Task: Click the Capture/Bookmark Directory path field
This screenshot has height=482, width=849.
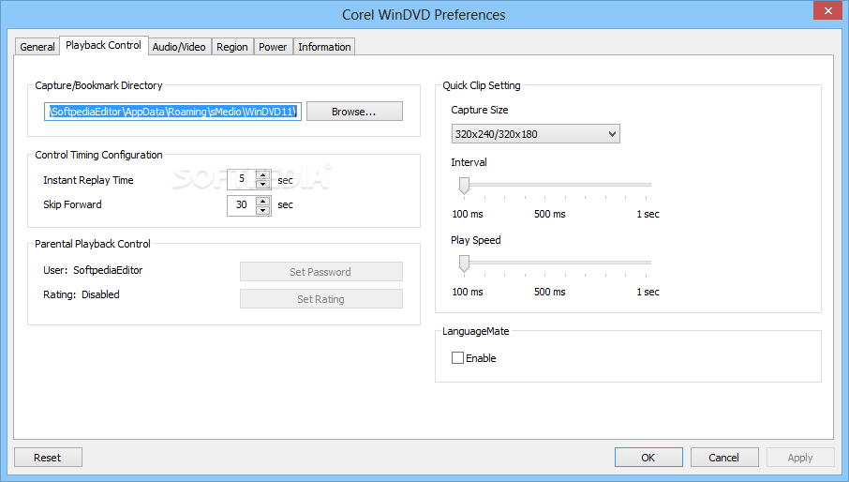Action: pos(172,112)
